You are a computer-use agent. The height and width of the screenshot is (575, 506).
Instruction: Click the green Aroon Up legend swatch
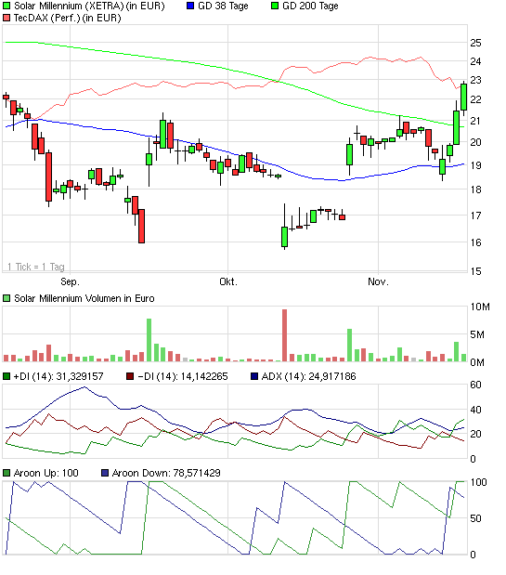pos(6,473)
